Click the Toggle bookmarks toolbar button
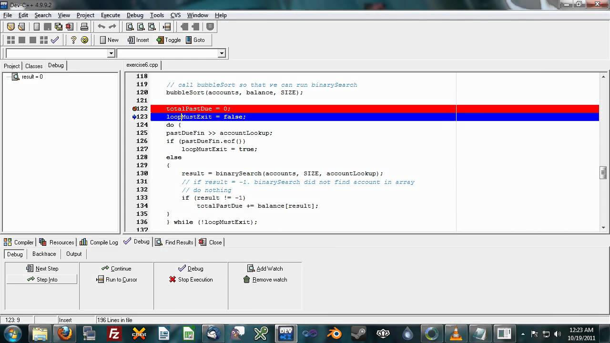This screenshot has height=343, width=610. click(169, 40)
